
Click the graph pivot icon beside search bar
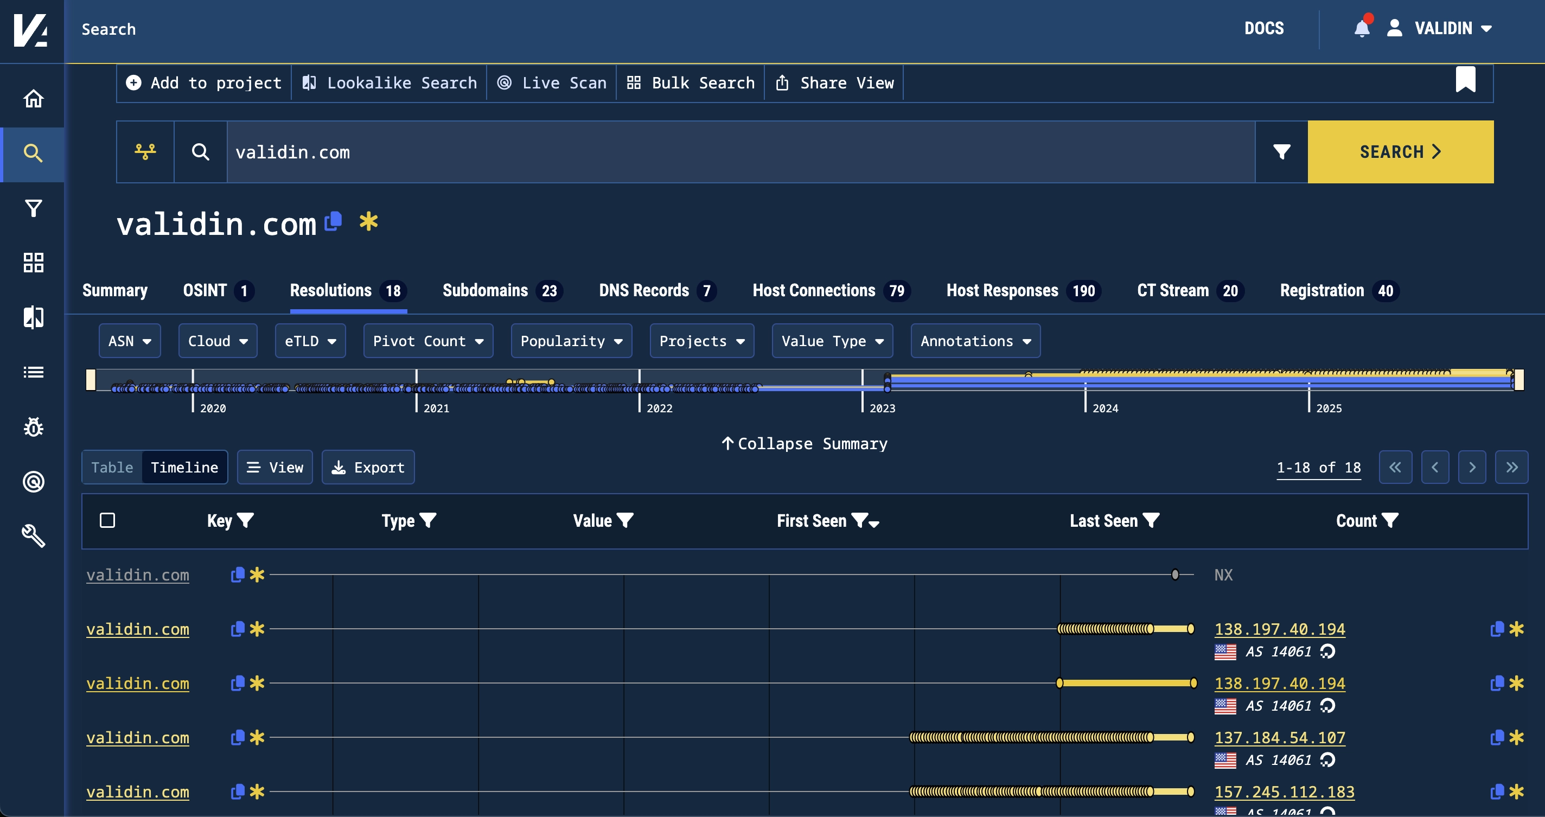[145, 152]
